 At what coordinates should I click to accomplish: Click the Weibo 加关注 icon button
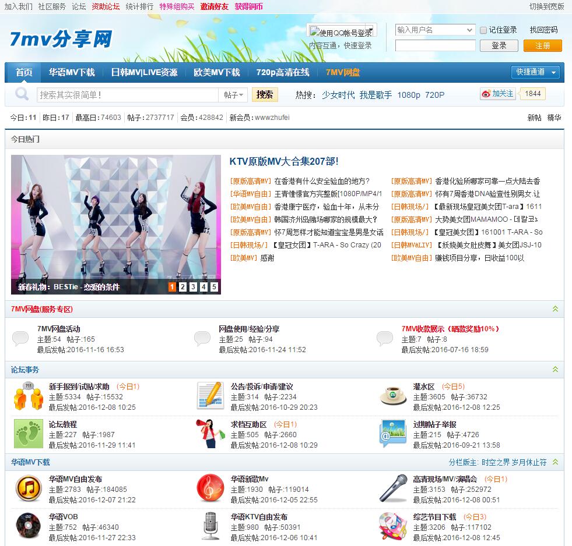pyautogui.click(x=497, y=94)
